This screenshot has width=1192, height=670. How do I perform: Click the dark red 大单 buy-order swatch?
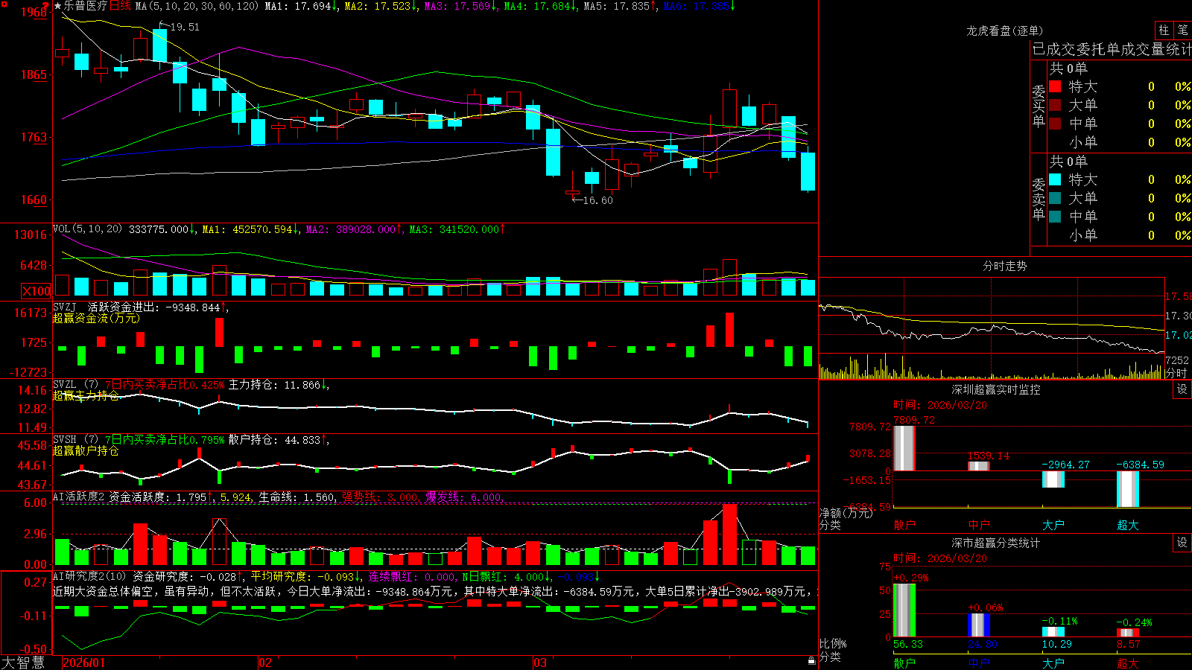pyautogui.click(x=1055, y=105)
